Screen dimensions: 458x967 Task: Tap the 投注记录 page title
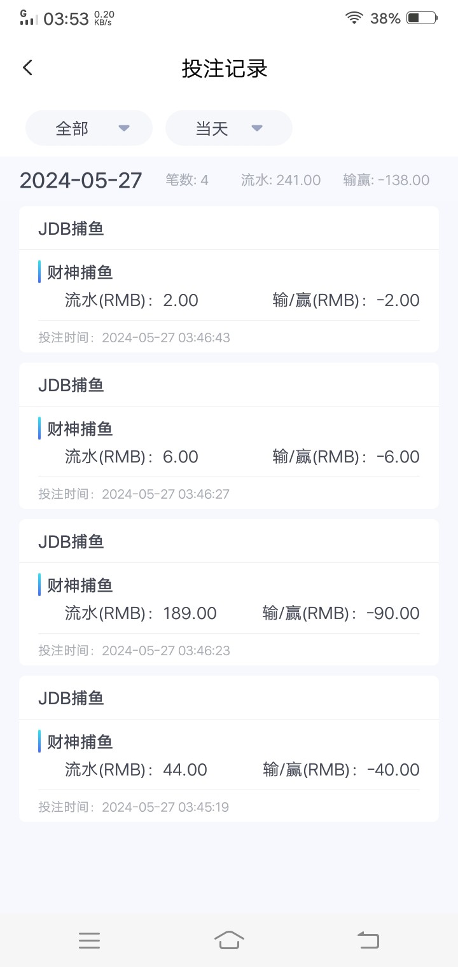[x=225, y=68]
